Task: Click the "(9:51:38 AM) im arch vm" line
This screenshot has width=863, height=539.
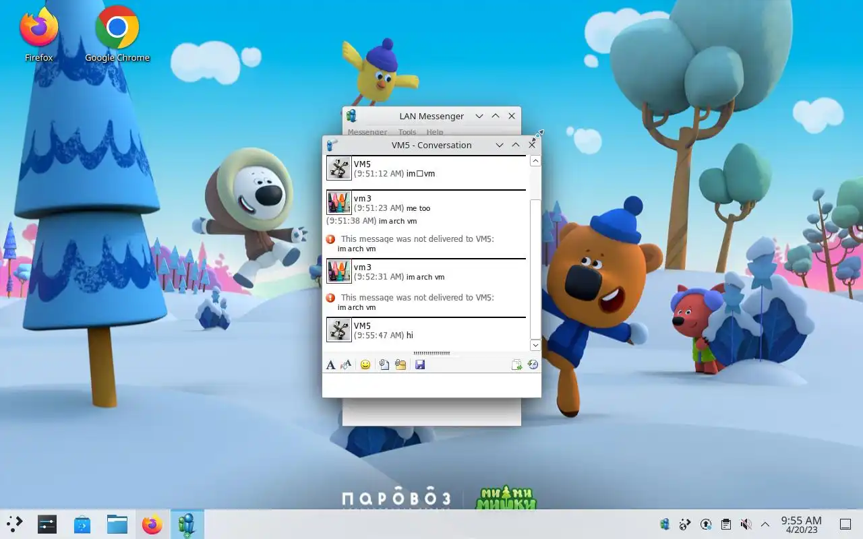Action: (x=371, y=221)
